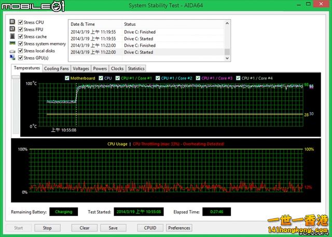Uncheck Stress local disks
The image size is (332, 237).
coord(21,51)
